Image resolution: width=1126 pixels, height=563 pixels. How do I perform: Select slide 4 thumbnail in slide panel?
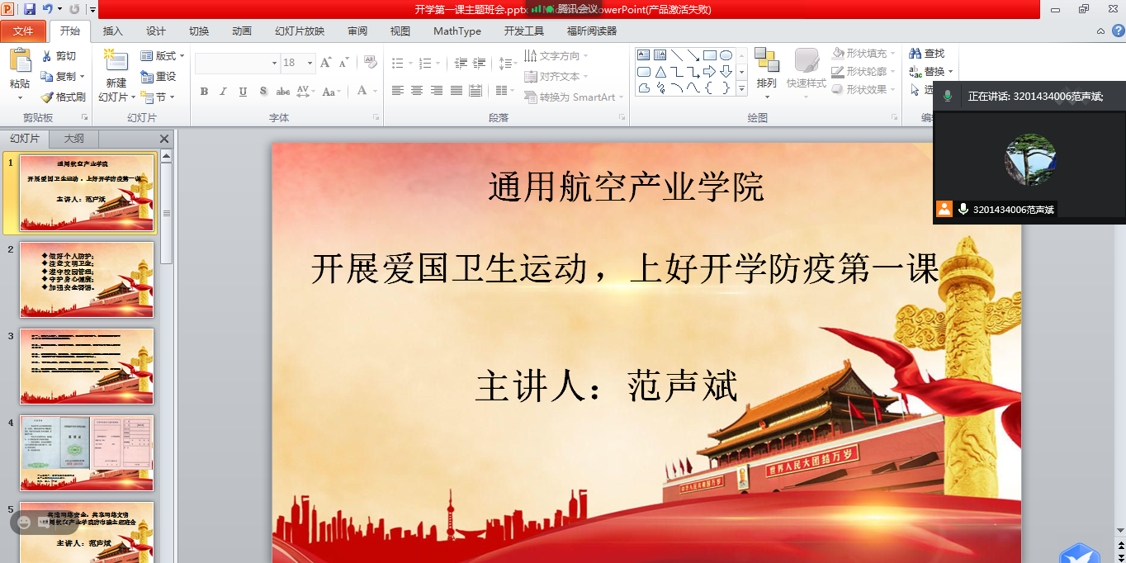pyautogui.click(x=87, y=453)
